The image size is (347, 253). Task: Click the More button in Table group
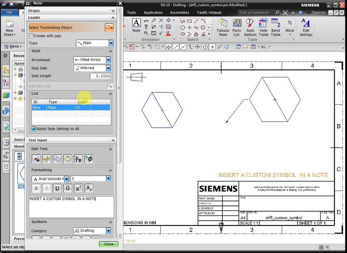290,27
